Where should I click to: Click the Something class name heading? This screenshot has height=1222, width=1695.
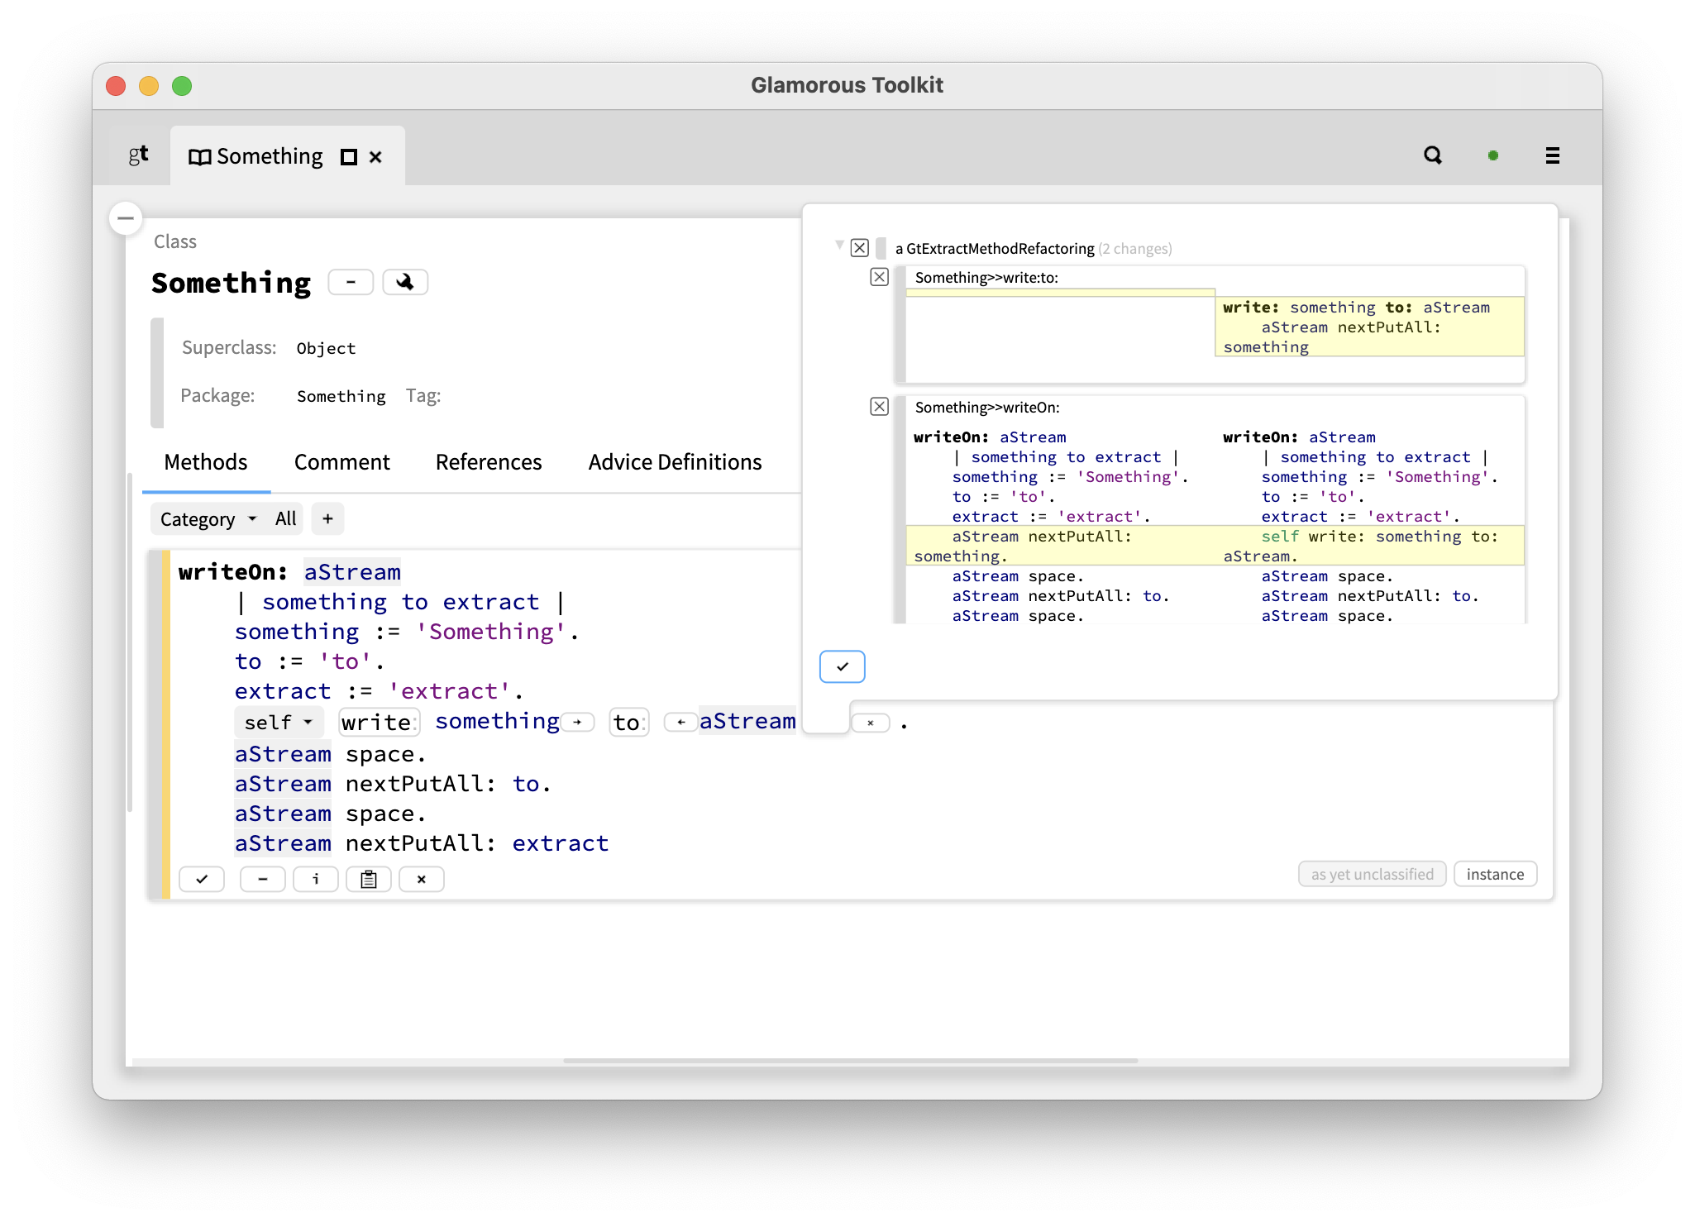231,283
